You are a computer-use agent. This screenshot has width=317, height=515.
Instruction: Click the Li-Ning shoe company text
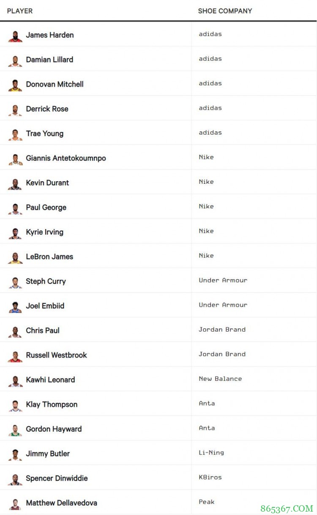pos(211,453)
